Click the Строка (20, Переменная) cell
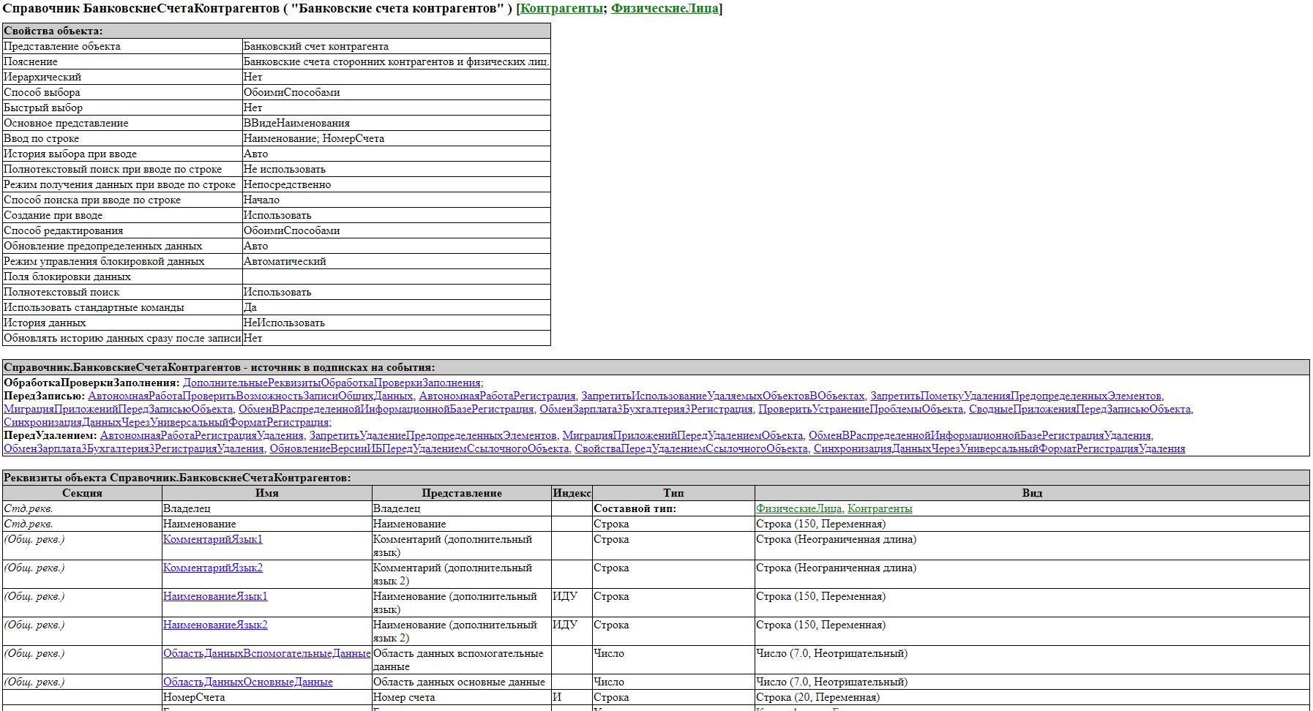This screenshot has width=1313, height=711. tap(1032, 697)
